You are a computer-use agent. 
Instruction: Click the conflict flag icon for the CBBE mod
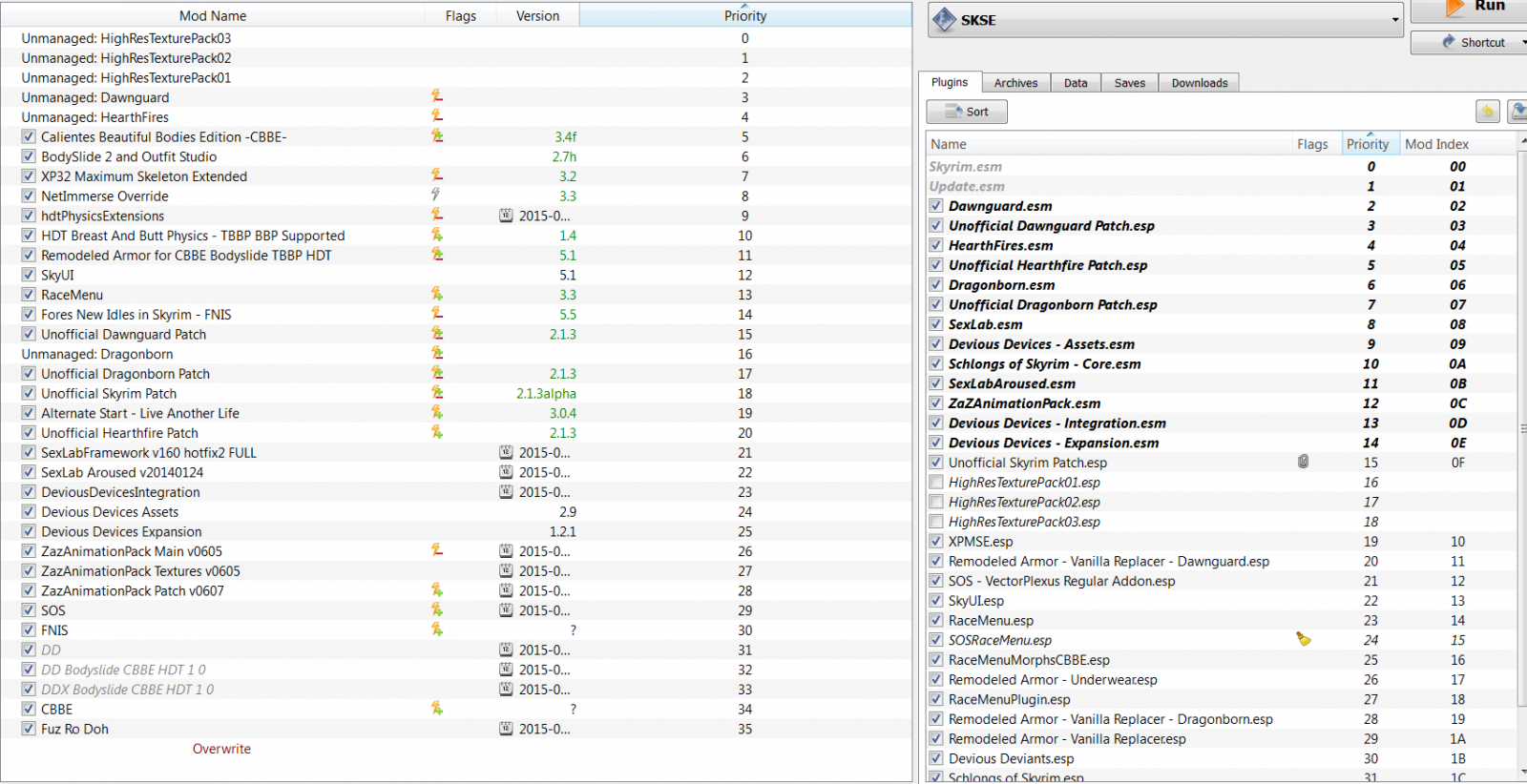coord(436,709)
